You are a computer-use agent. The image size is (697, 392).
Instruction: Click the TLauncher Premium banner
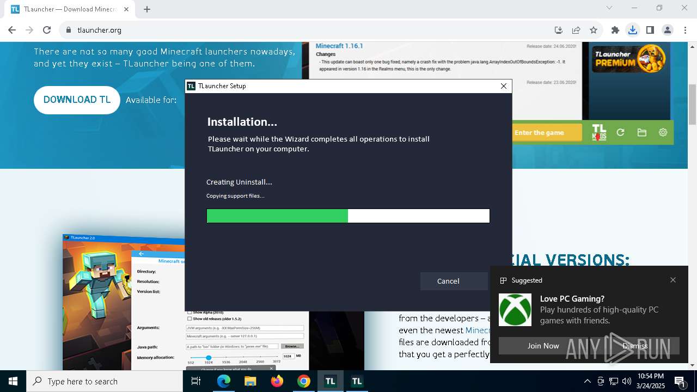(x=630, y=59)
